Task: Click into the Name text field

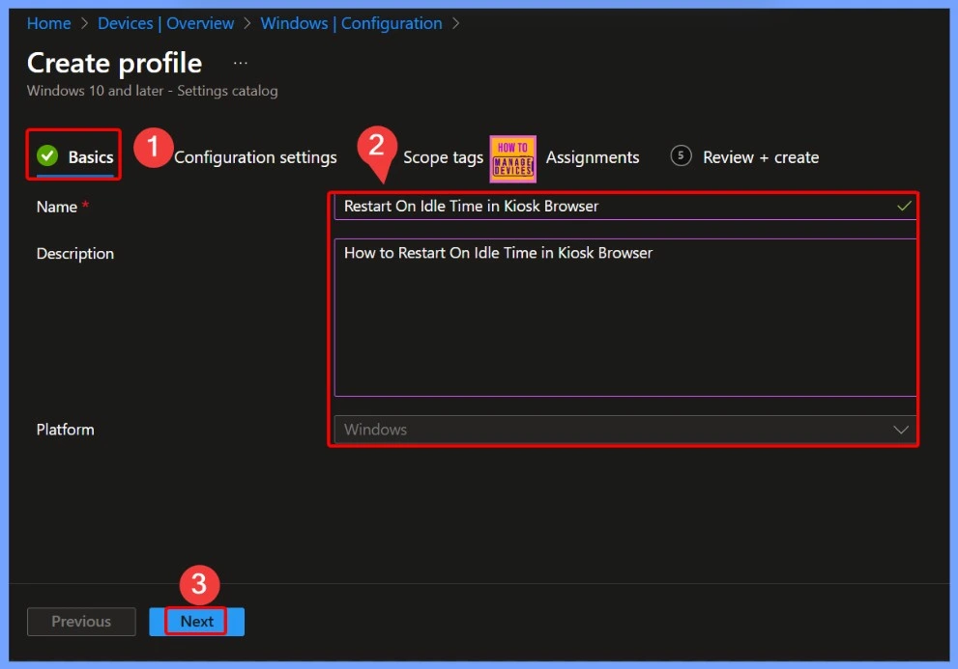Action: point(609,206)
